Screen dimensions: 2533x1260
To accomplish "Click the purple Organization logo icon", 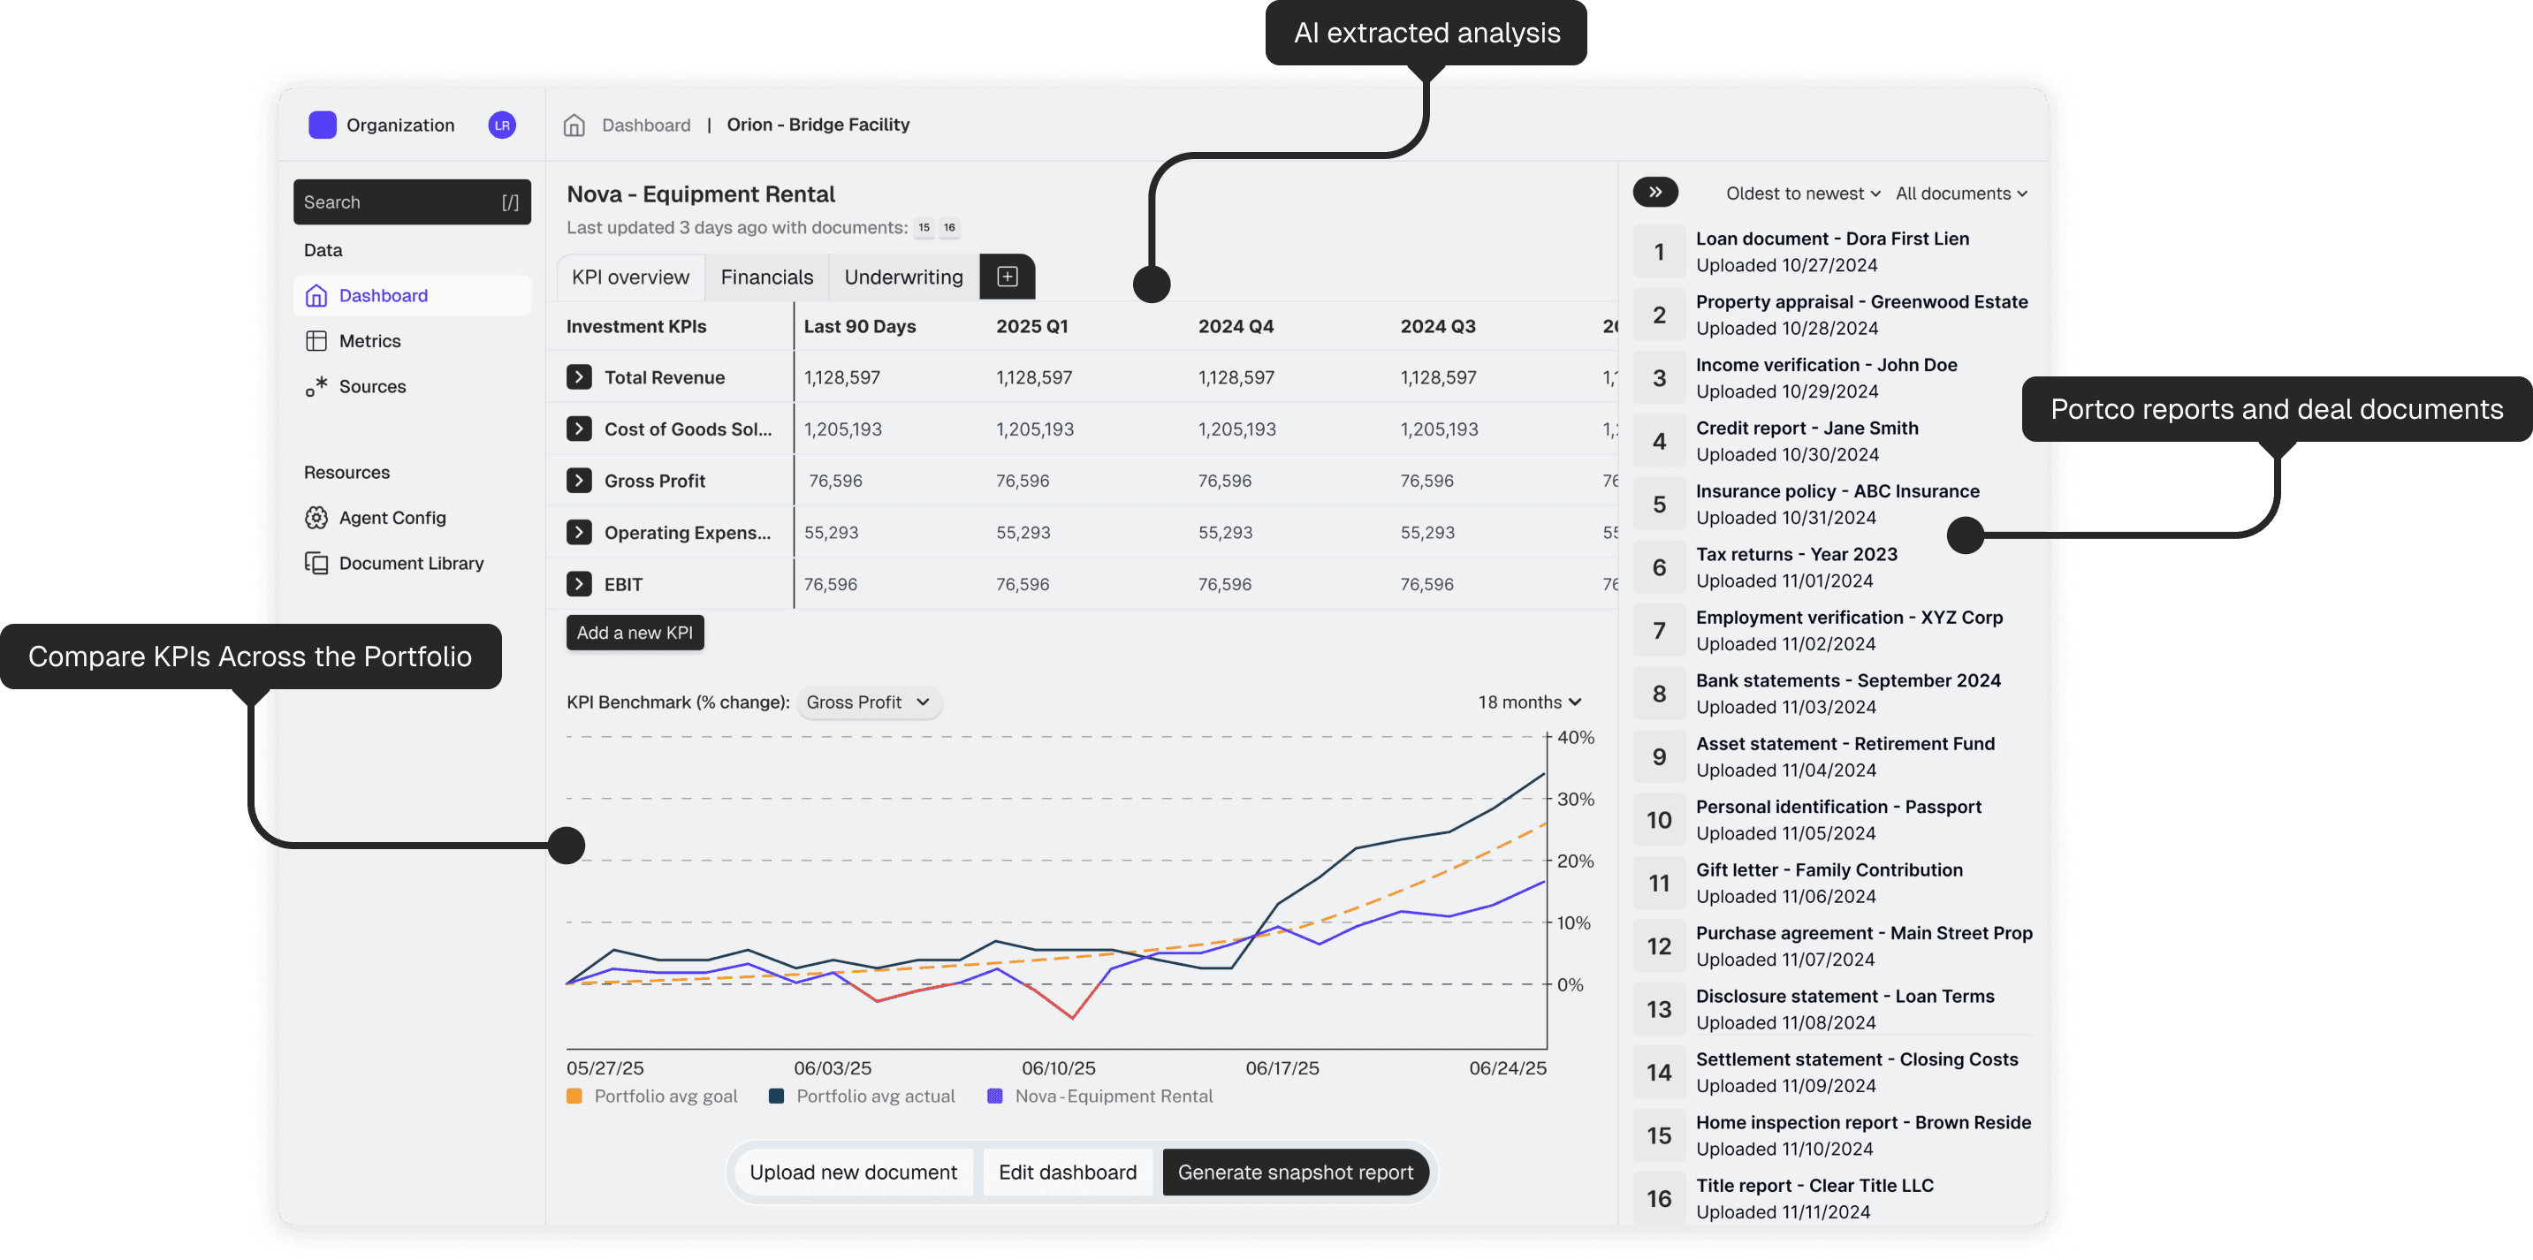I will (323, 125).
